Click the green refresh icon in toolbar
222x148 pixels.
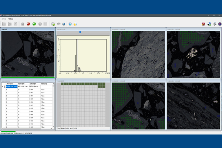point(53,24)
